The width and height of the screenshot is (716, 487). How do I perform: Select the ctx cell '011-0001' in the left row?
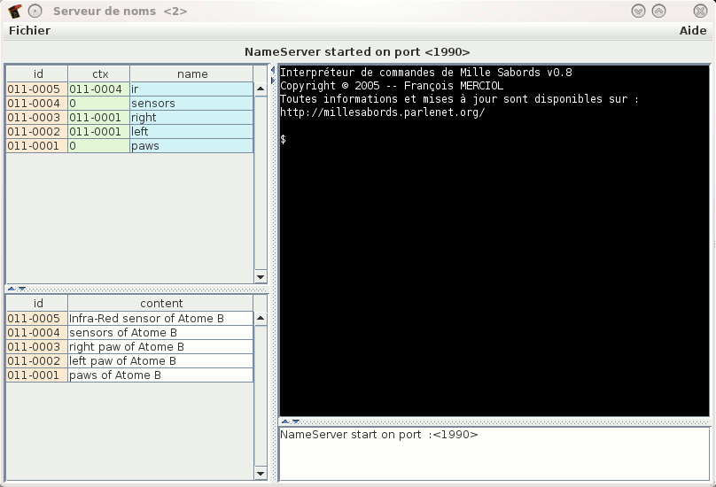click(x=98, y=131)
